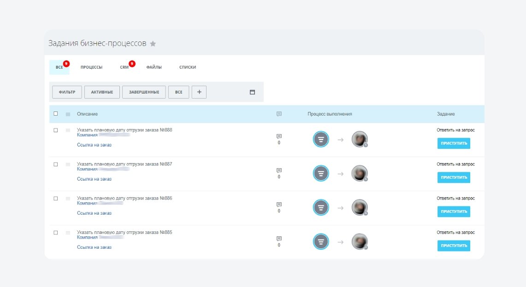Open row actions menu for order №885
Image resolution: width=526 pixels, height=287 pixels.
pos(68,233)
